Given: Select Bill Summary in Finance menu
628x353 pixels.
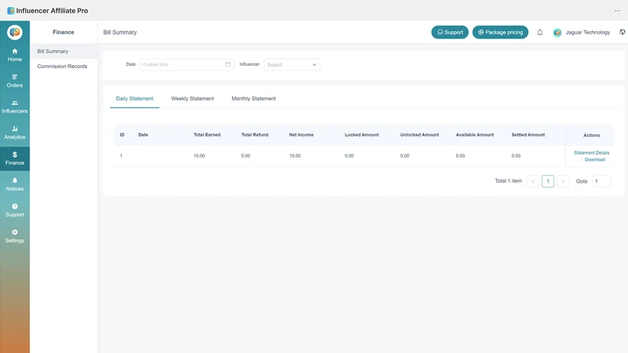Looking at the screenshot, I should (64, 51).
